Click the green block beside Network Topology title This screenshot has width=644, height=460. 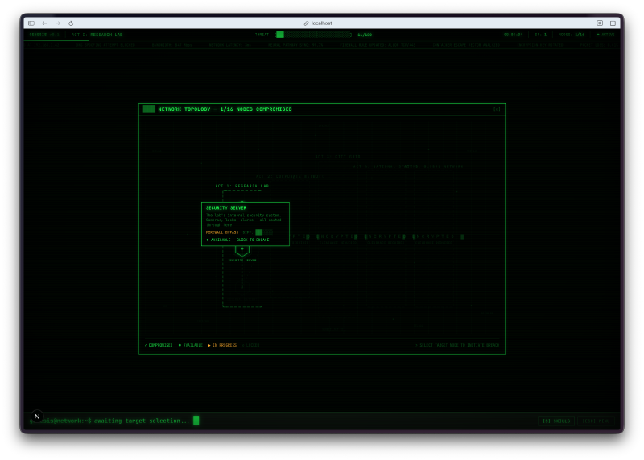point(149,109)
